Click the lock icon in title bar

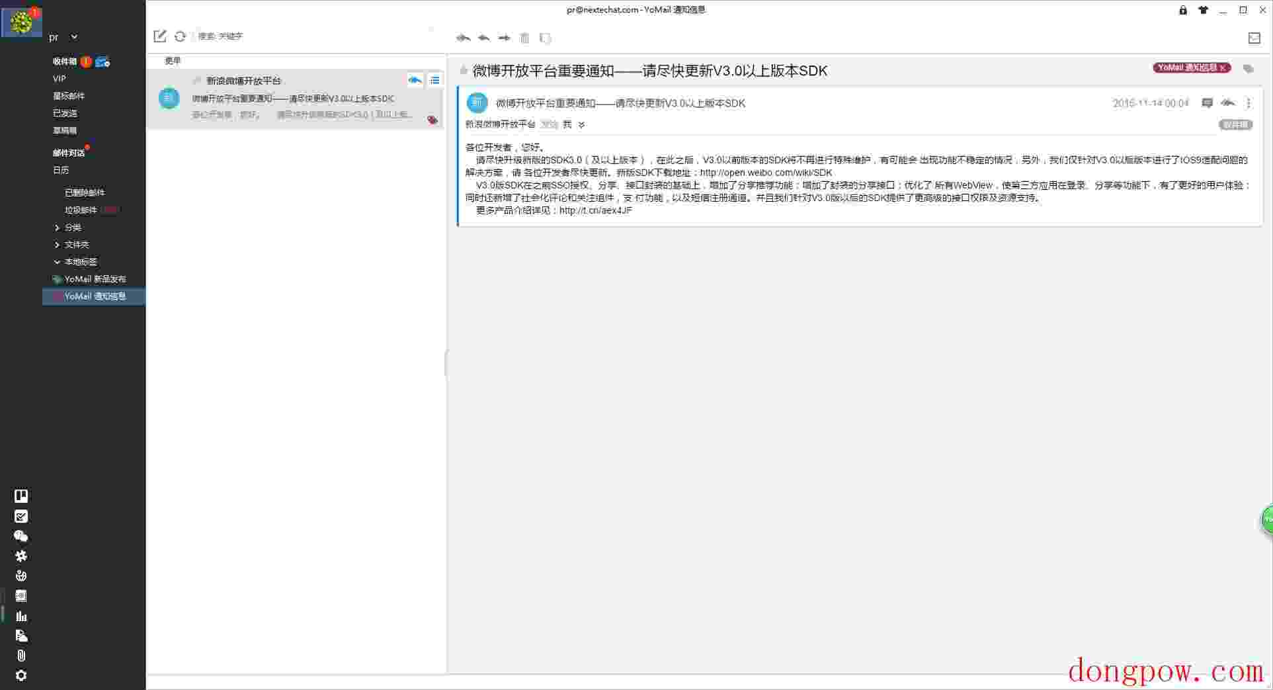[1183, 10]
